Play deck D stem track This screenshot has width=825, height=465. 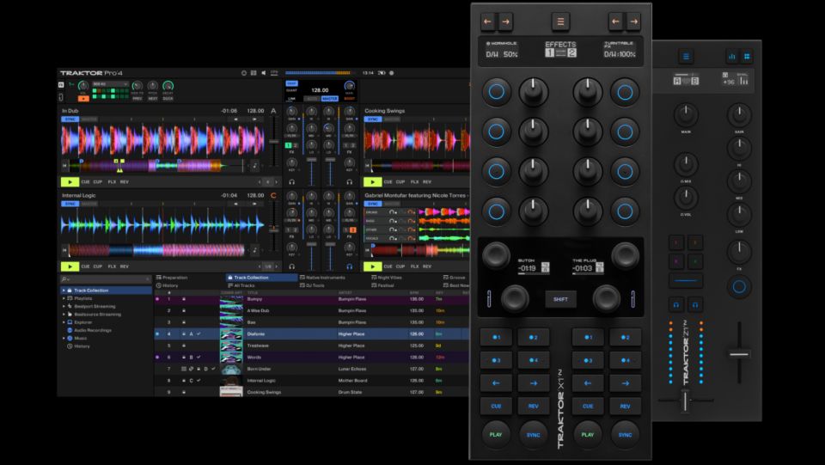372,266
